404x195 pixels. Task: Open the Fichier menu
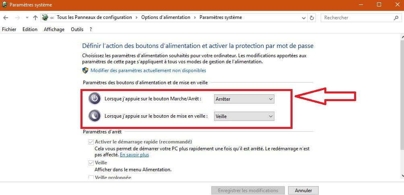coord(9,29)
